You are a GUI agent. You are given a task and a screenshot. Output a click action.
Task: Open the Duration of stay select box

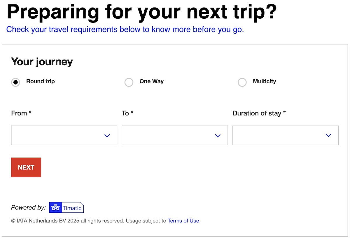[x=280, y=135]
